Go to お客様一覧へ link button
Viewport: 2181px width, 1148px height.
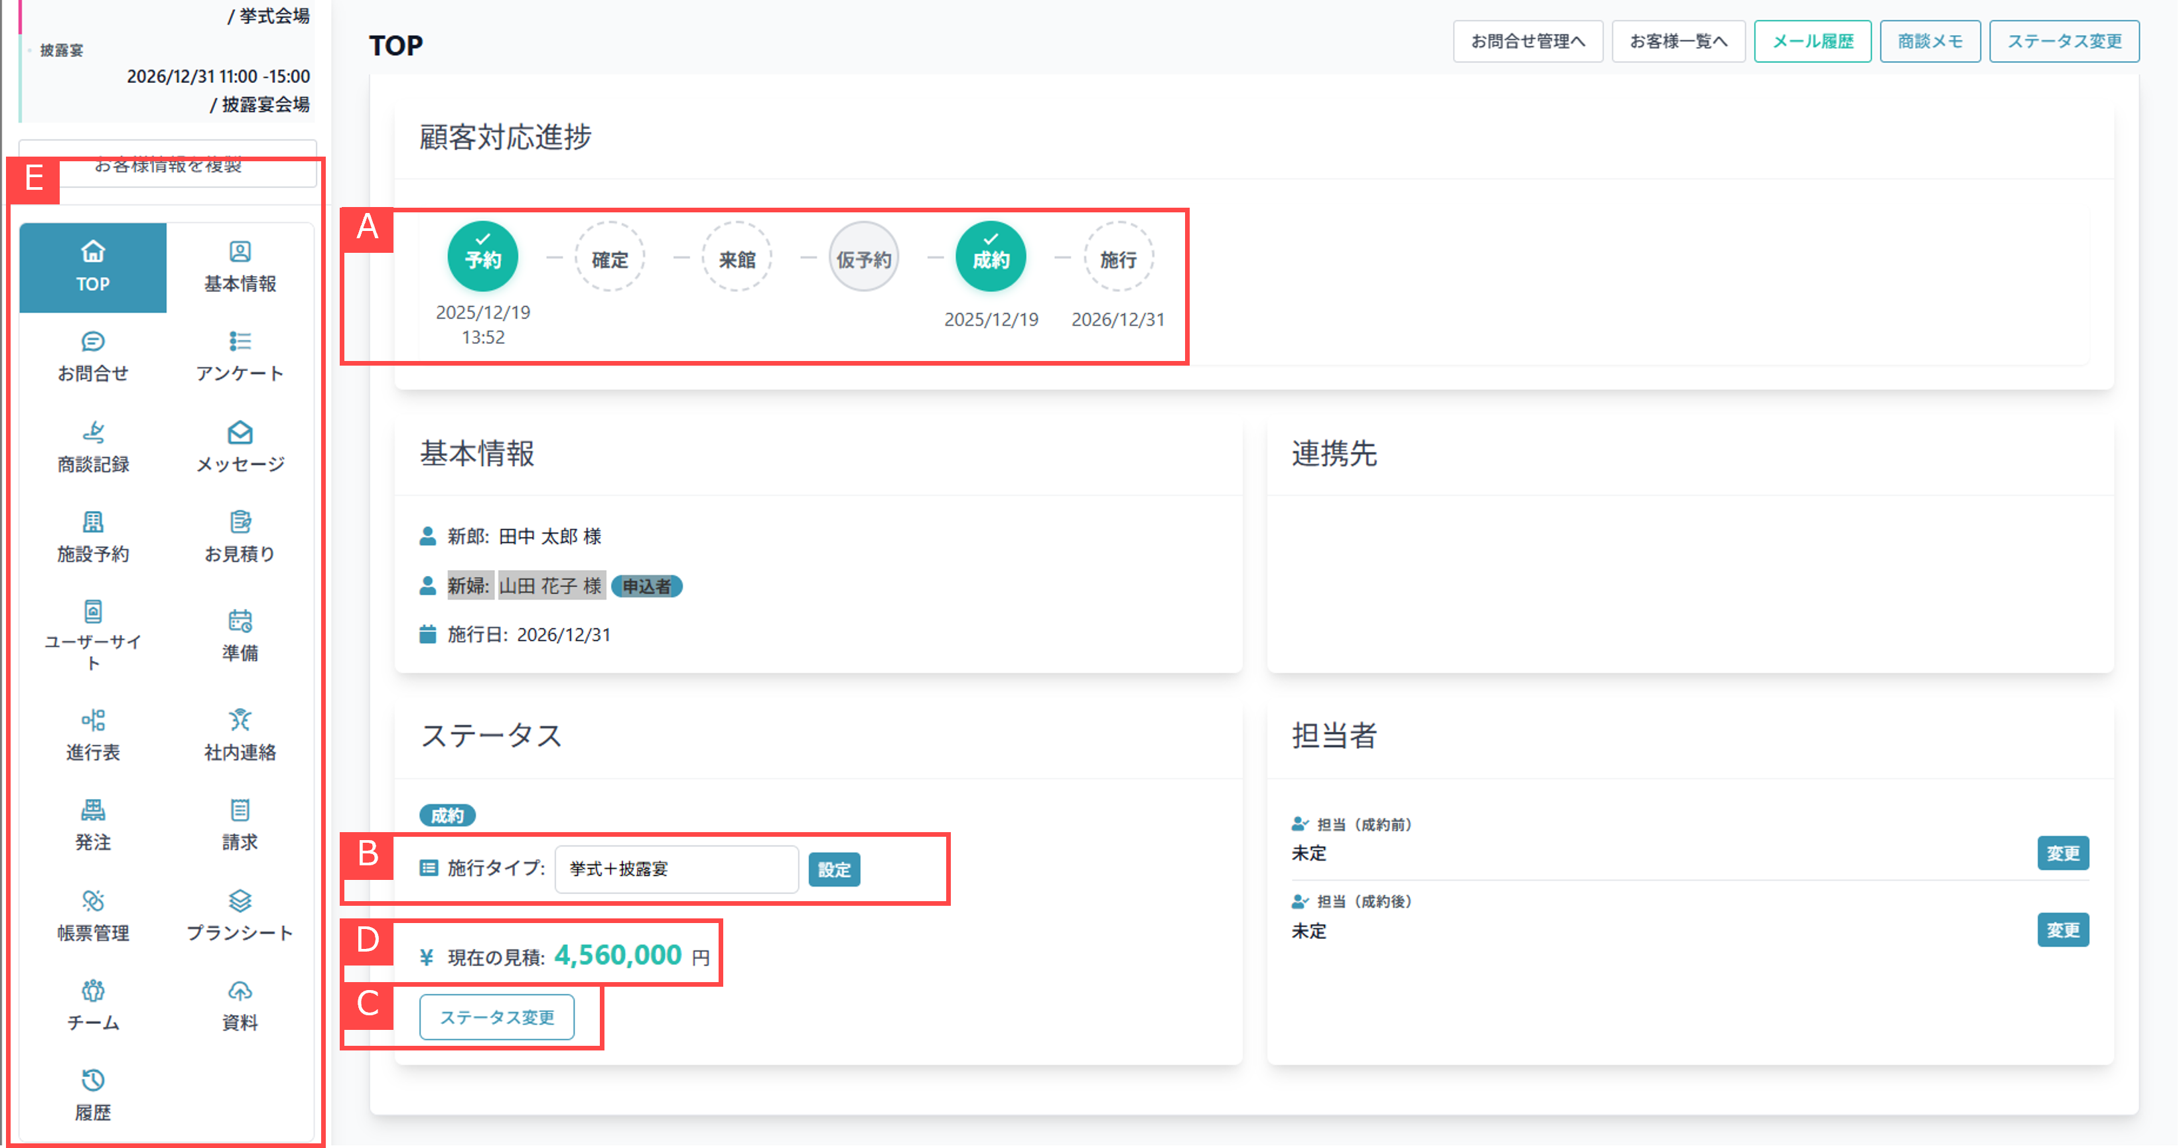pyautogui.click(x=1677, y=42)
